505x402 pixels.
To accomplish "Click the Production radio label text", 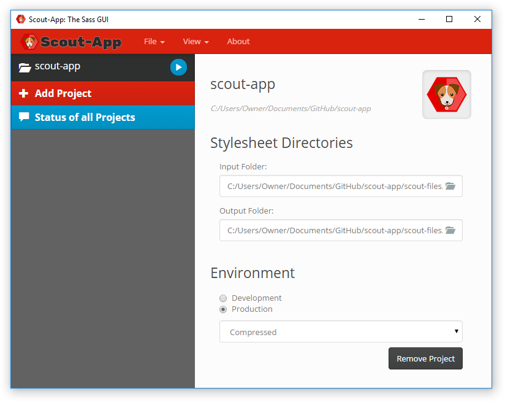I will 252,309.
